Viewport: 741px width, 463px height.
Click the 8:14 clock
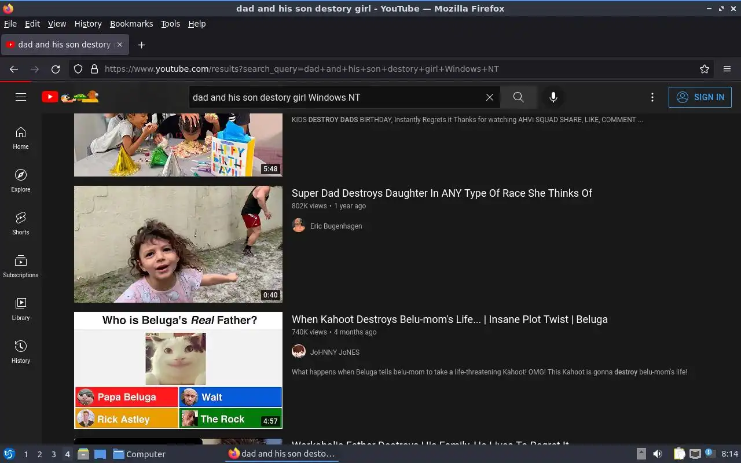tap(729, 454)
